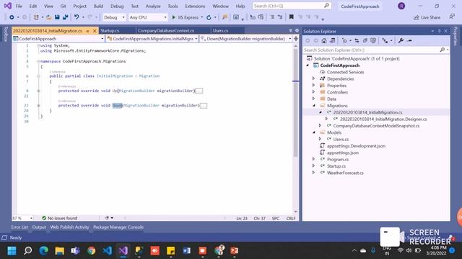Expand the Dependencies node
462x259 pixels.
point(313,78)
